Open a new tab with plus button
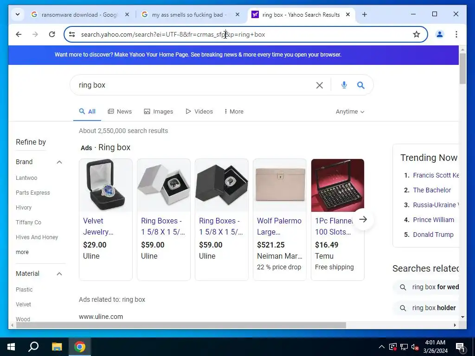The height and width of the screenshot is (356, 475). 365,14
